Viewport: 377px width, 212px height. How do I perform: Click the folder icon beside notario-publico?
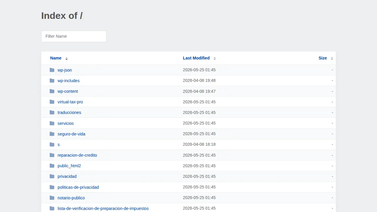[x=52, y=198]
